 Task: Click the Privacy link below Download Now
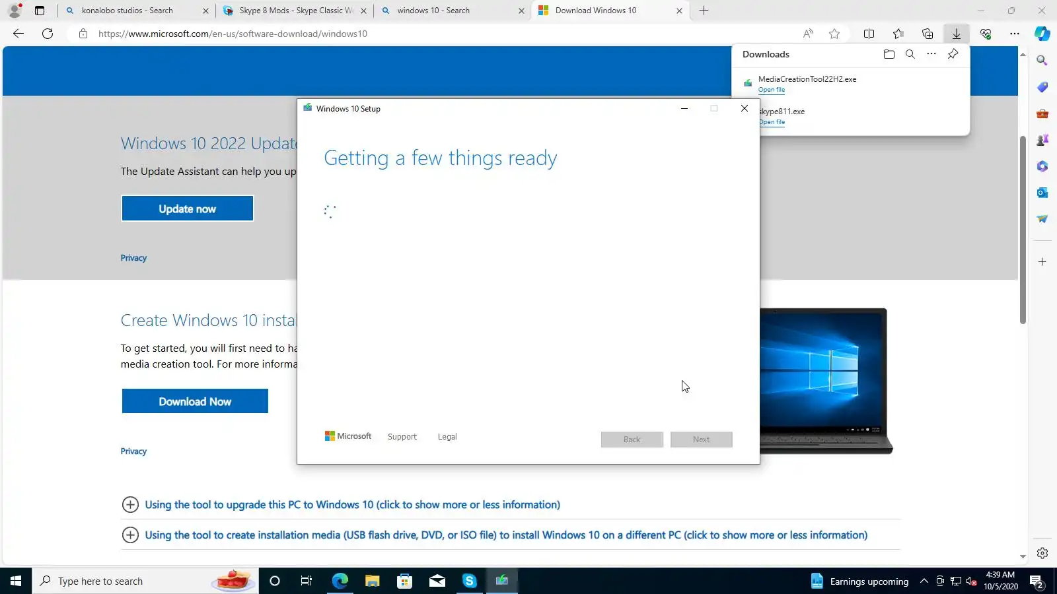click(x=133, y=451)
